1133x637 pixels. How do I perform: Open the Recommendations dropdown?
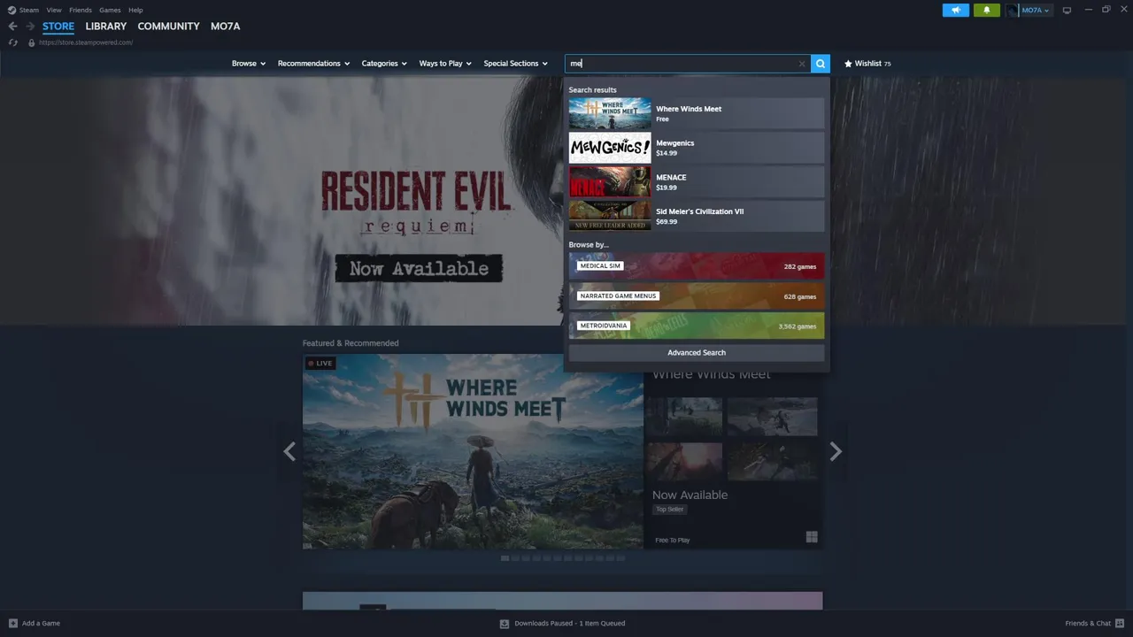pyautogui.click(x=313, y=64)
